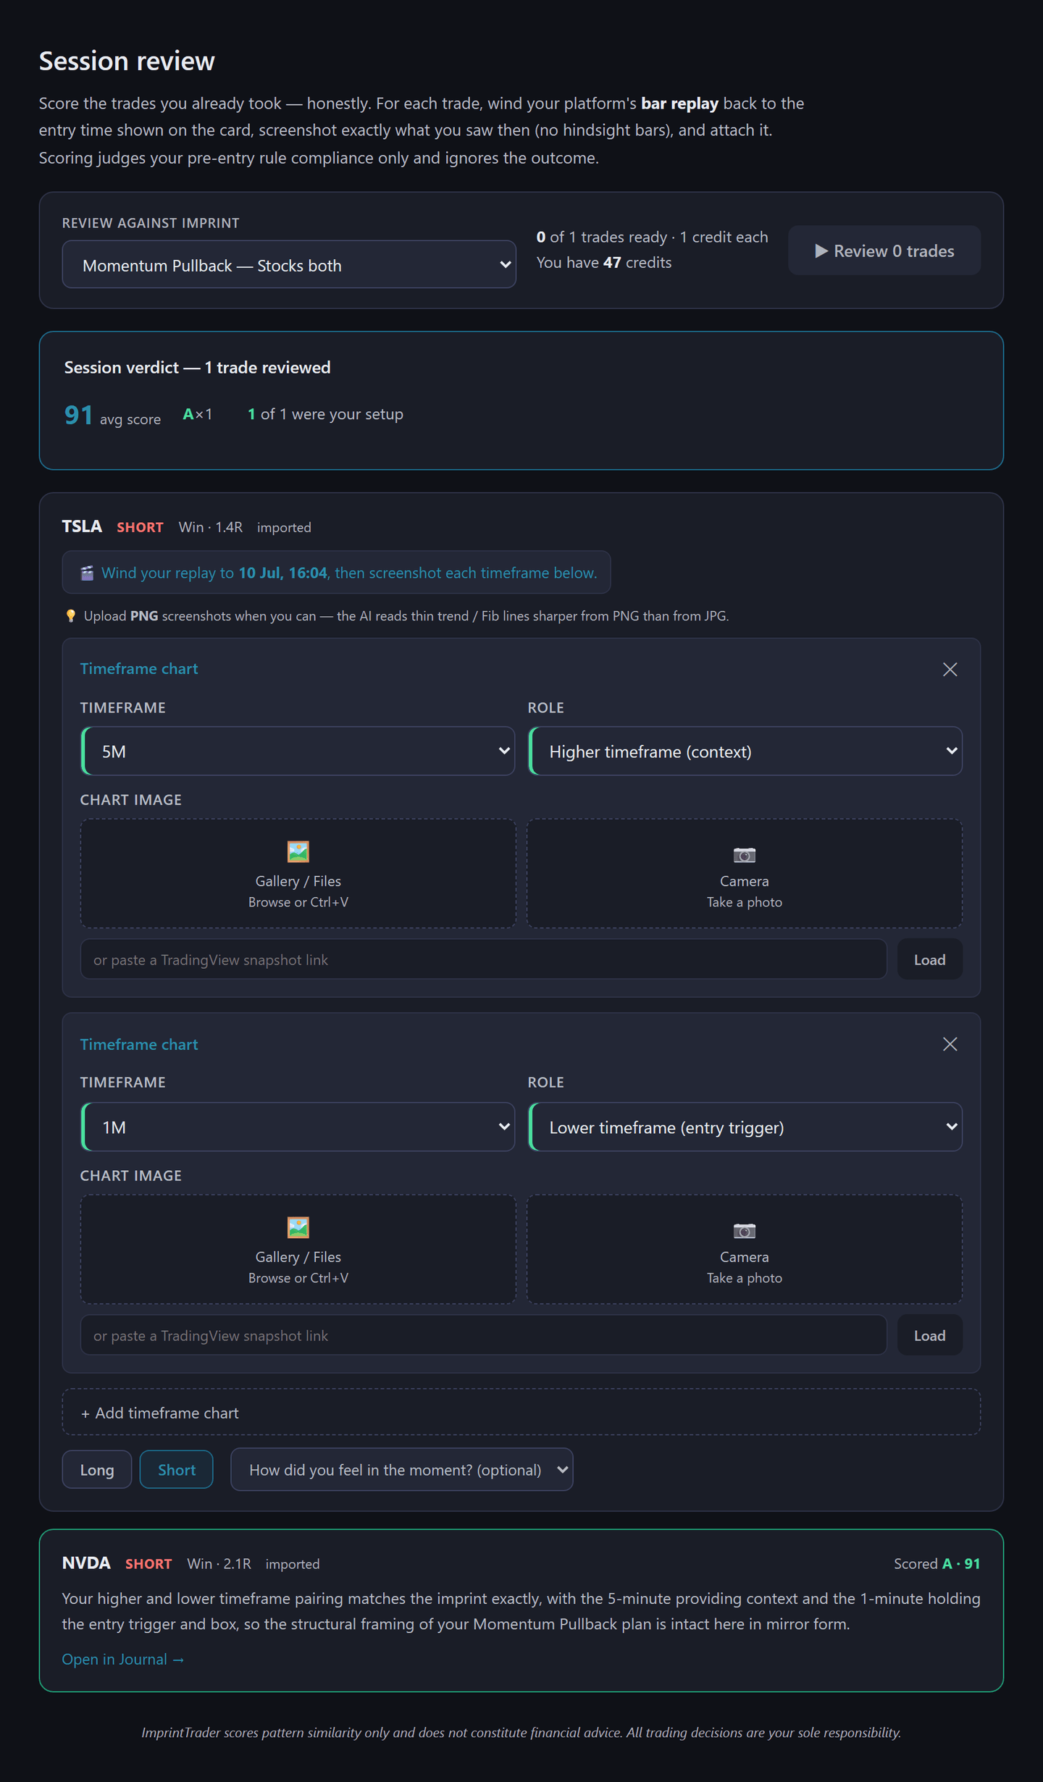Click Take a photo in 1M chart

745,1278
